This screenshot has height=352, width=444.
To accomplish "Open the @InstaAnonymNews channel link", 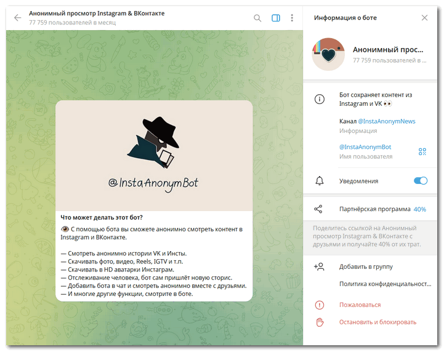I will click(387, 121).
